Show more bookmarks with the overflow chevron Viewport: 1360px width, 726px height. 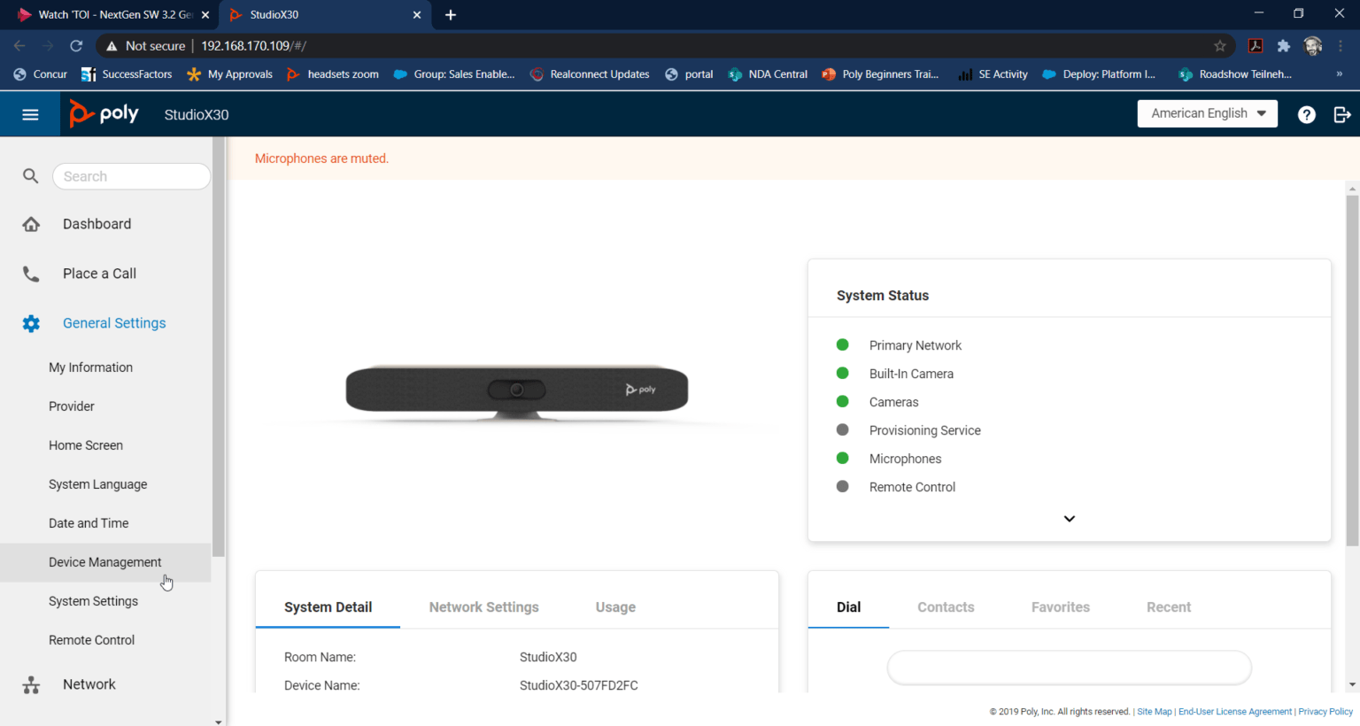click(x=1340, y=74)
